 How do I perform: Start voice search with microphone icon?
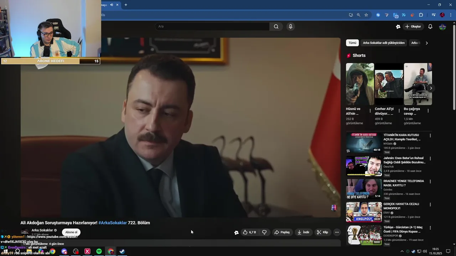click(x=291, y=26)
